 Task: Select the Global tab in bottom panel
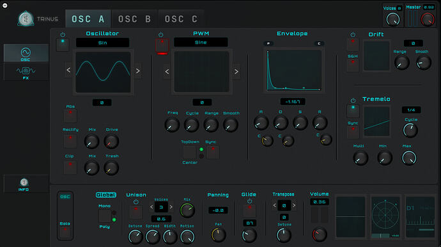click(106, 195)
